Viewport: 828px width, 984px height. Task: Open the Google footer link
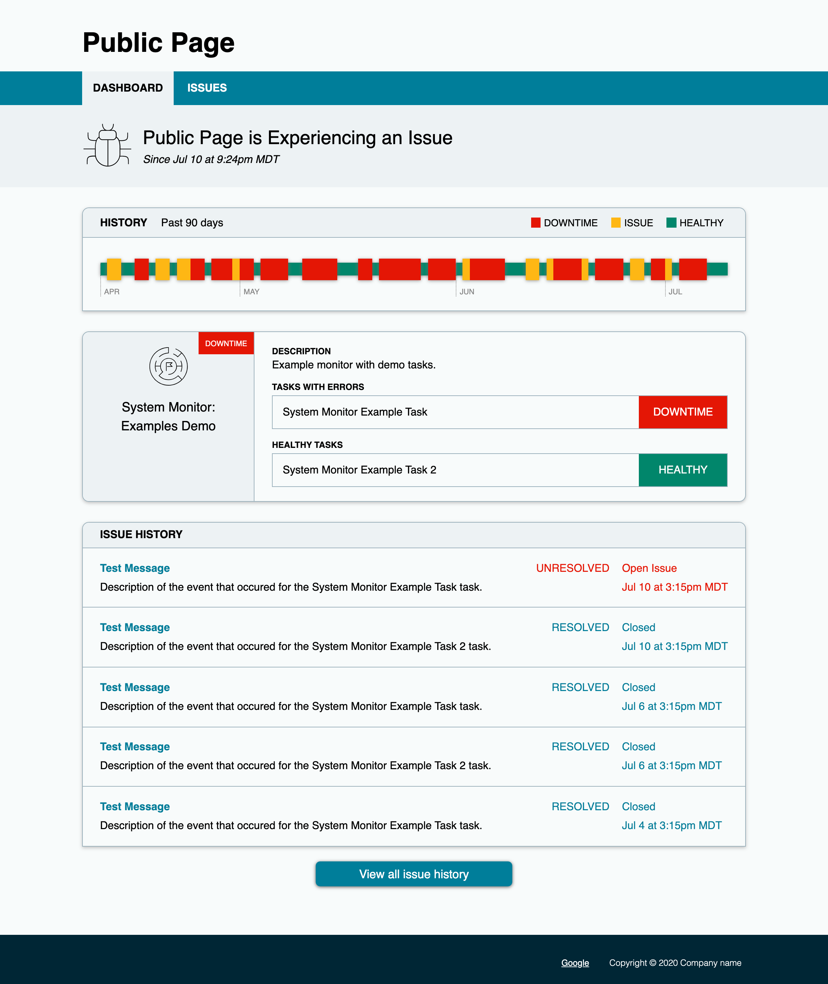click(x=575, y=962)
